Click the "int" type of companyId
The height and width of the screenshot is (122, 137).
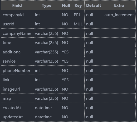[37, 15]
